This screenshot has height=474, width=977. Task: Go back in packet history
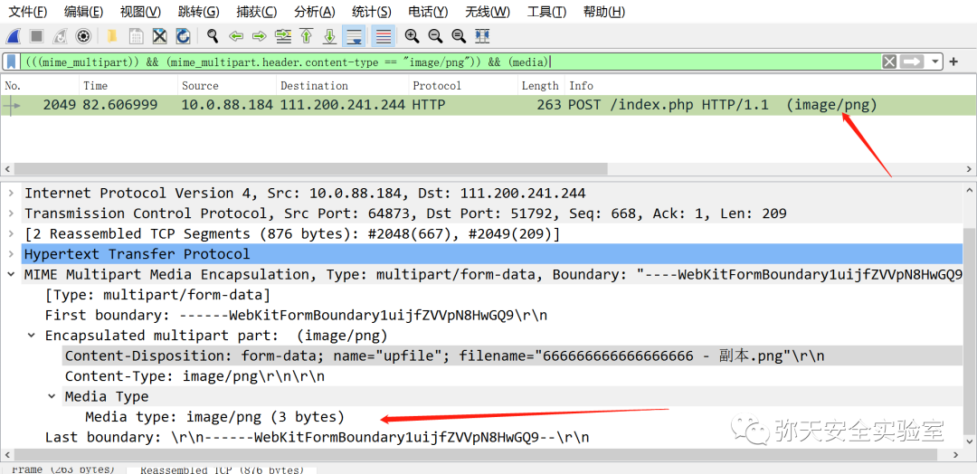(x=235, y=36)
